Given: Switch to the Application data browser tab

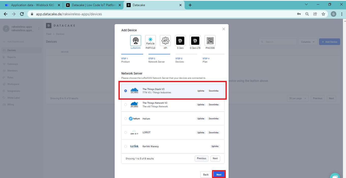Looking at the screenshot, I should coord(31,5).
